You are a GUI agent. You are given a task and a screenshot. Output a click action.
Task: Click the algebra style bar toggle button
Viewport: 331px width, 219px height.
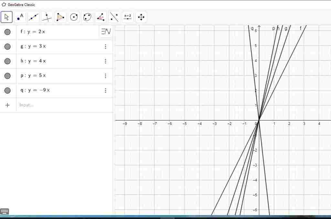coord(106,31)
